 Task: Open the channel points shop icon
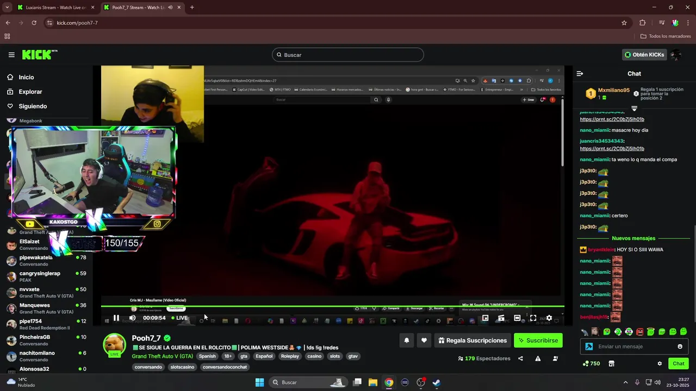tap(611, 364)
